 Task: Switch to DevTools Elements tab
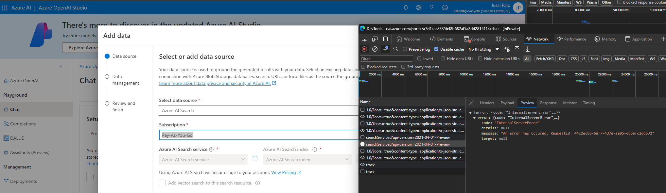(441, 39)
